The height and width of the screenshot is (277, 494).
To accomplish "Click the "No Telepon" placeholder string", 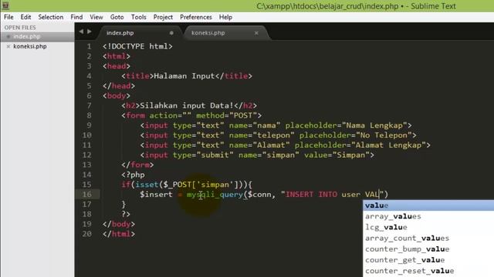I will pos(384,135).
